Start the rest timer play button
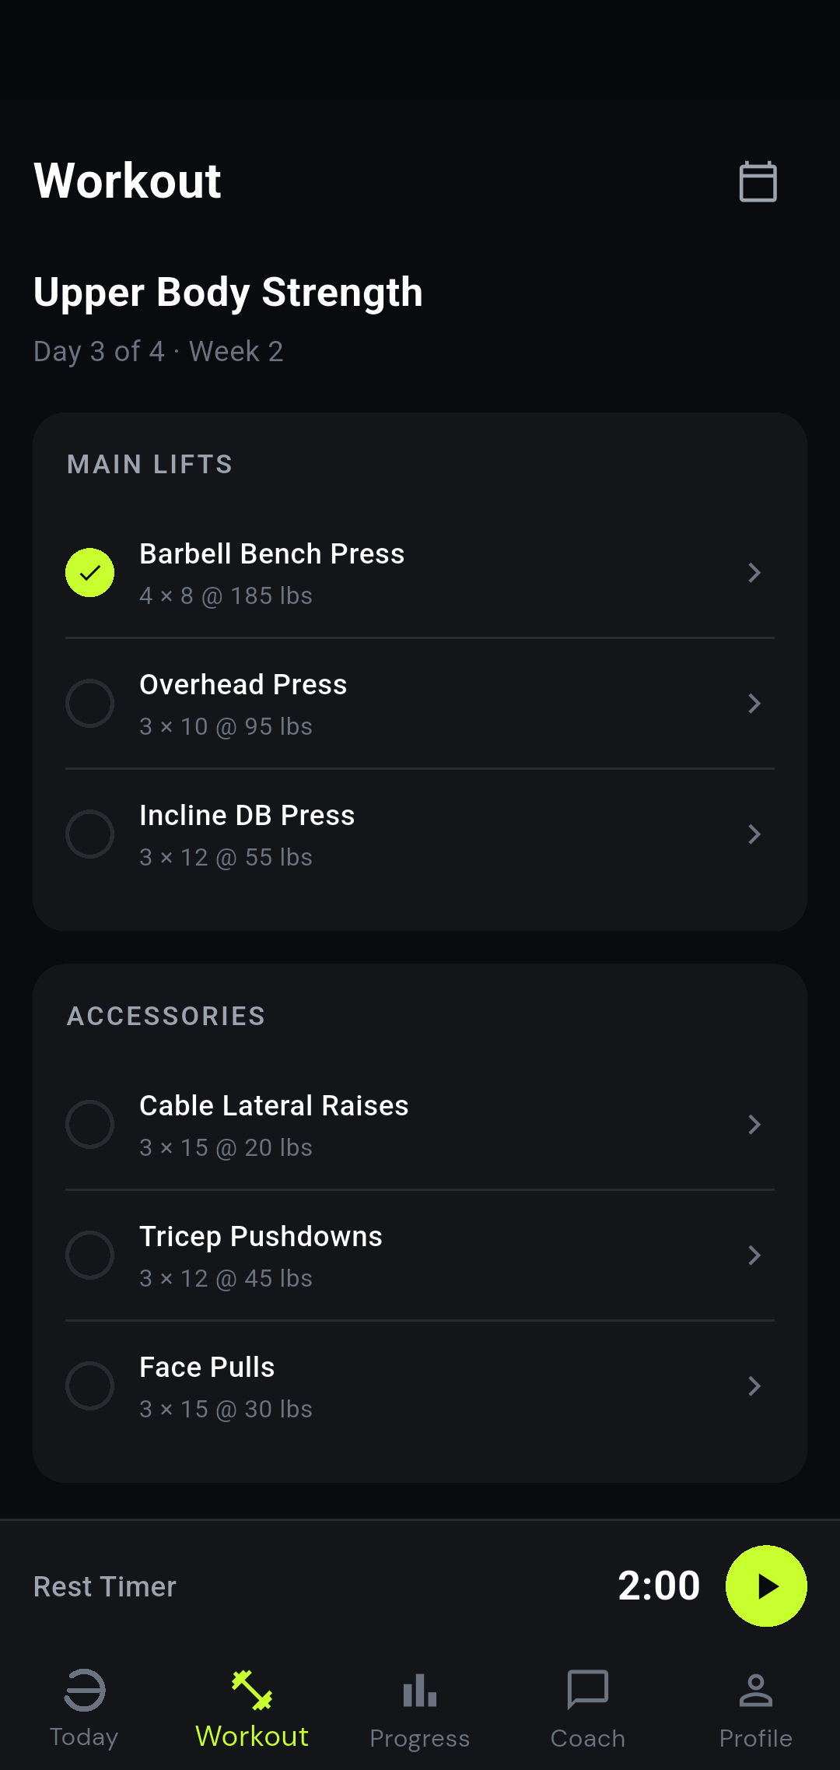The height and width of the screenshot is (1770, 840). (x=766, y=1586)
